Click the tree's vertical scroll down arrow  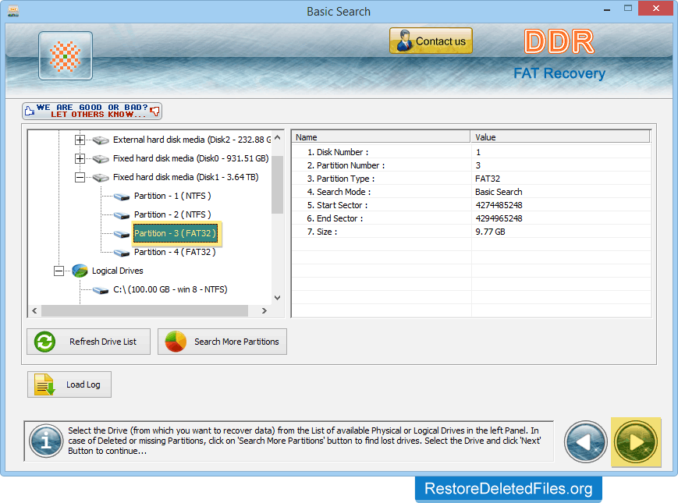click(x=278, y=298)
